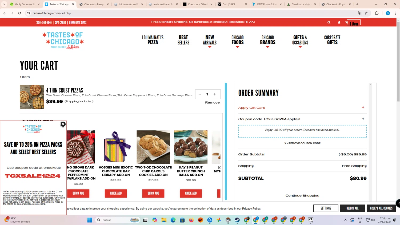
Task: Open the cart icon showing 1 item
Action: pos(353,23)
